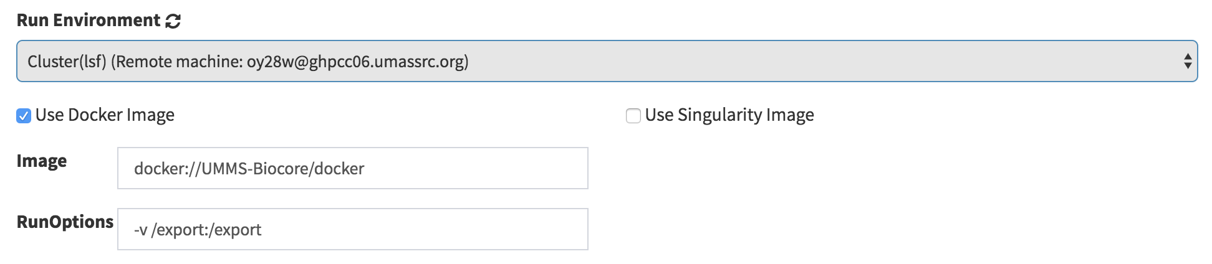This screenshot has width=1212, height=264.
Task: Focus the RunOptions input field
Action: coord(353,229)
